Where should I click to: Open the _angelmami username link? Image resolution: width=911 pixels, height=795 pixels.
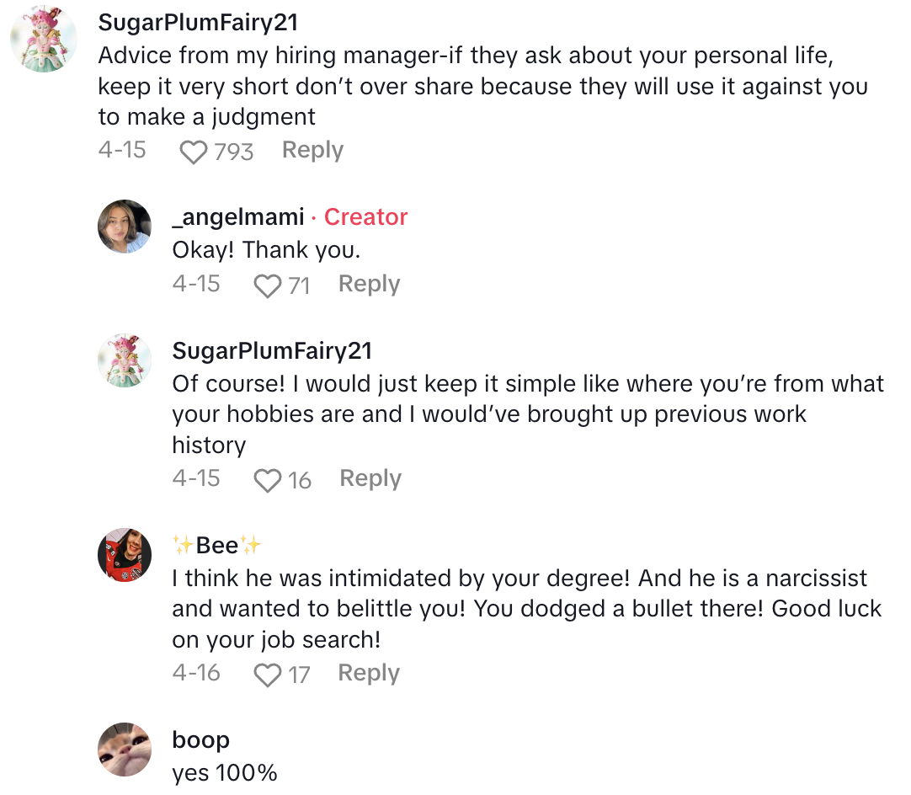point(237,216)
